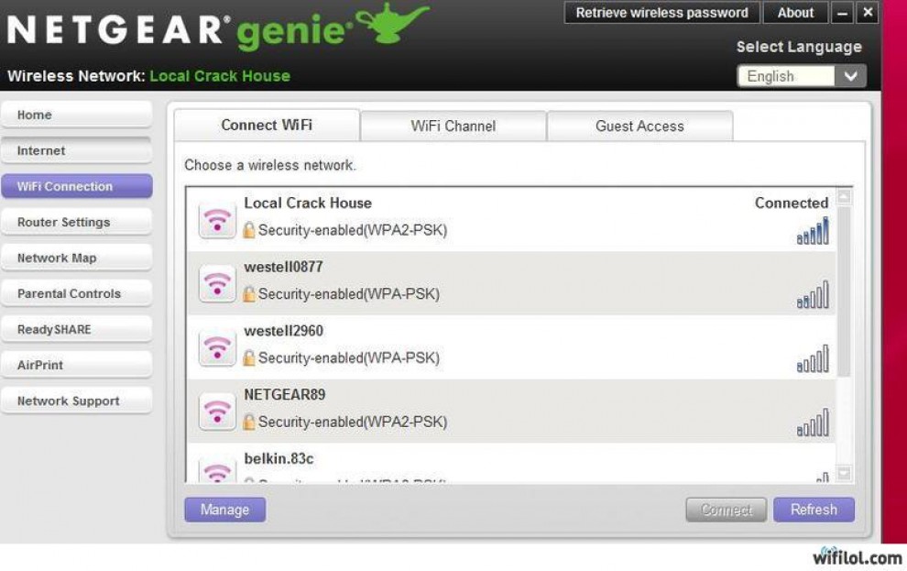
Task: Click Retrieve wireless password button
Action: [x=661, y=13]
